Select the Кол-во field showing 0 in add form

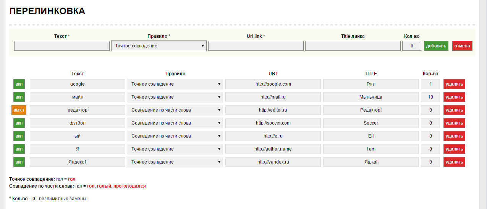point(412,46)
